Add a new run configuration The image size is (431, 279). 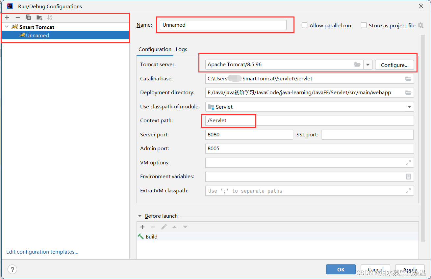click(x=7, y=17)
